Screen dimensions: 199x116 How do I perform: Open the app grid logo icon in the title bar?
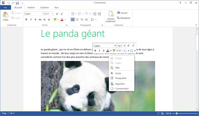pos(3,3)
